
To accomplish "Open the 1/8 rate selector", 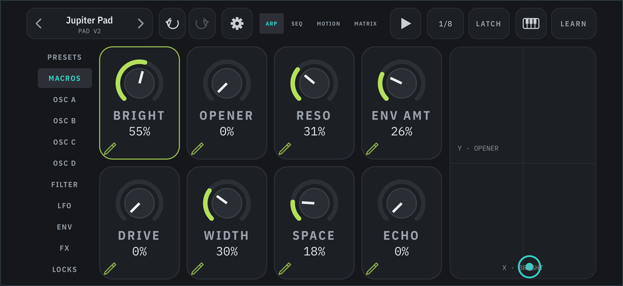I will coord(445,24).
